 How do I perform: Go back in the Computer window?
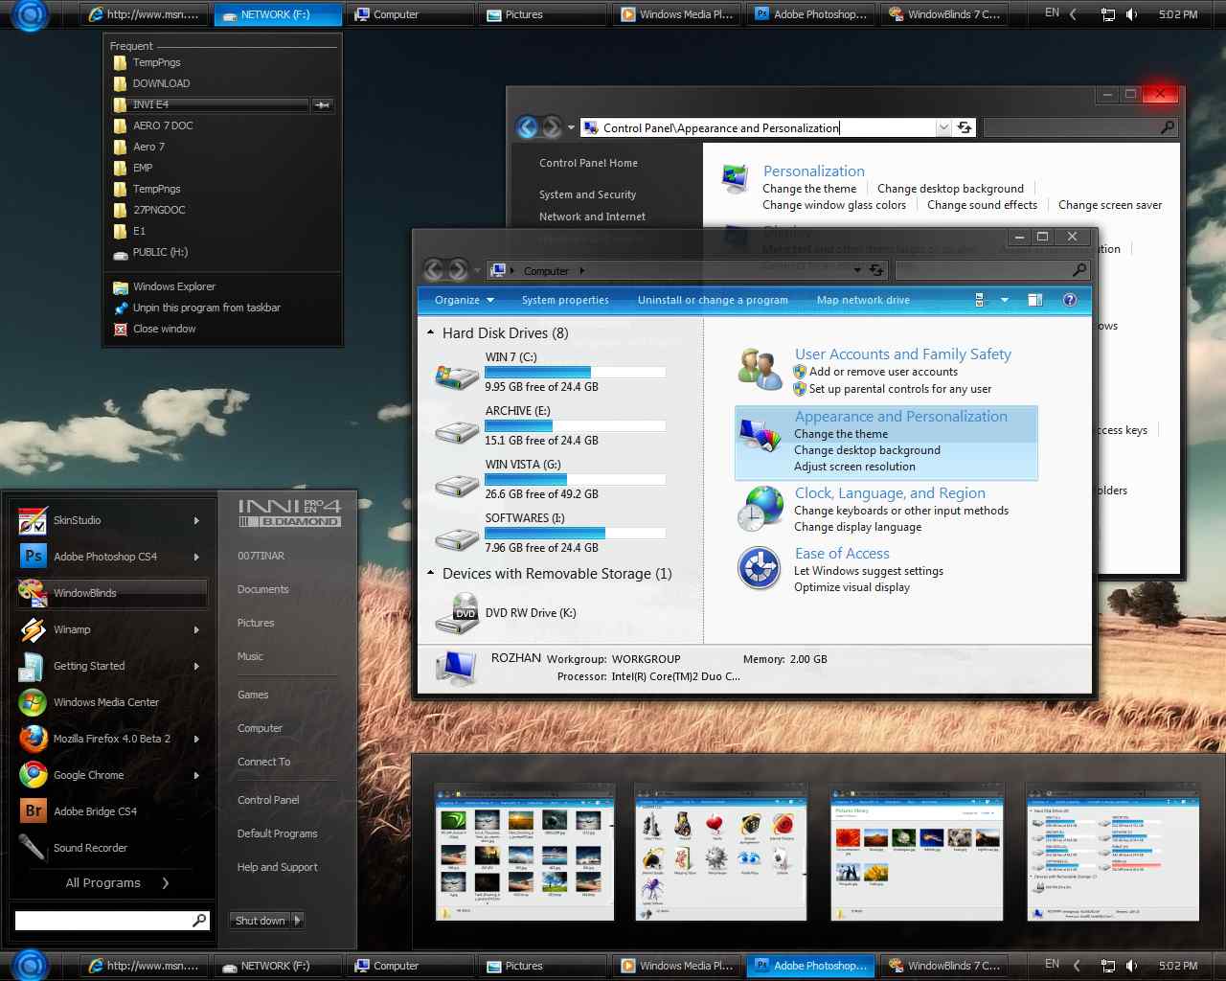433,270
